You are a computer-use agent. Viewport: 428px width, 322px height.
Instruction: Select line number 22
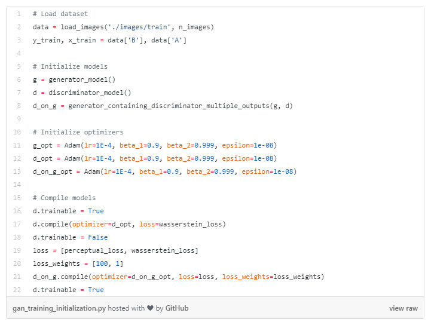click(x=18, y=290)
